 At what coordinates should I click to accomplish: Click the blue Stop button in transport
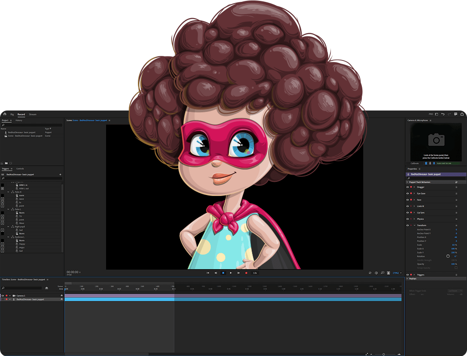point(223,273)
